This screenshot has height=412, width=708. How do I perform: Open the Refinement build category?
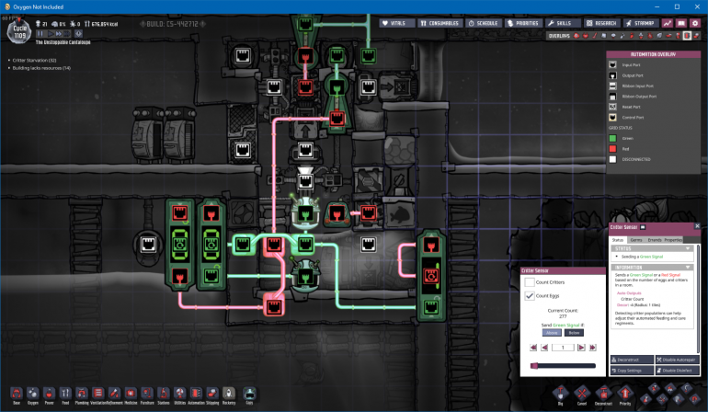coord(114,394)
